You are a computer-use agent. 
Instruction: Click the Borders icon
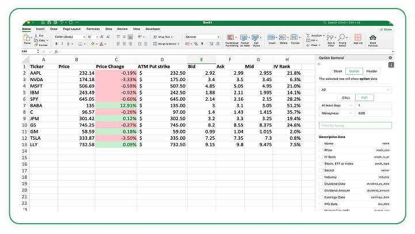click(80, 44)
